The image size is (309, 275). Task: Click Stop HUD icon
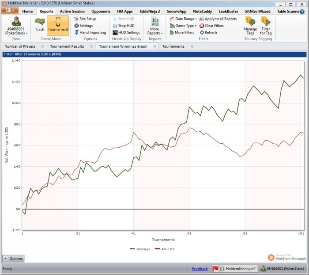coord(123,26)
